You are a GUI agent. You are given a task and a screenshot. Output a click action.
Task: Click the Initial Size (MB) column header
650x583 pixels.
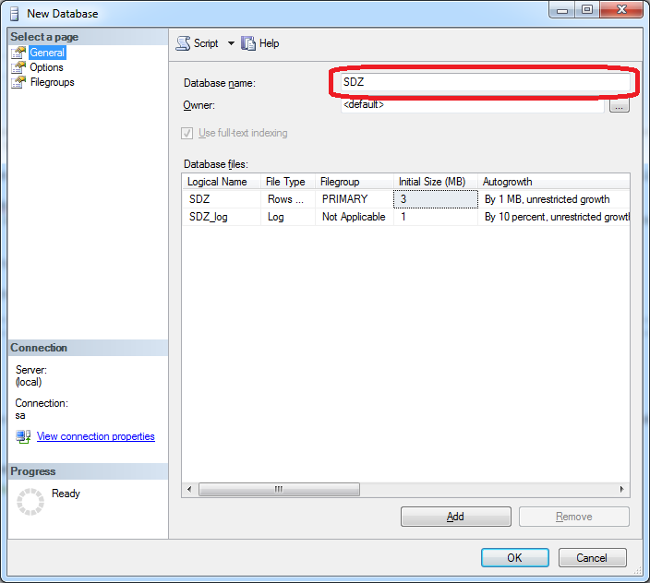(435, 182)
